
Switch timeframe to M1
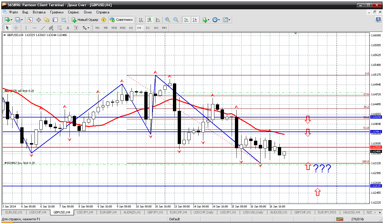[x=97, y=28]
